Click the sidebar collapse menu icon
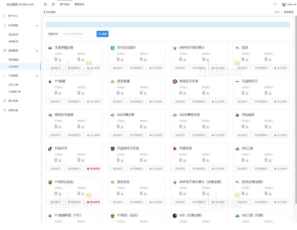Screen dimensions: 297x230 [x=45, y=4]
